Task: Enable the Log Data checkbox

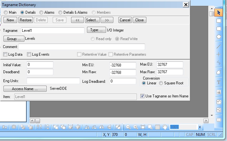Action: [5, 54]
